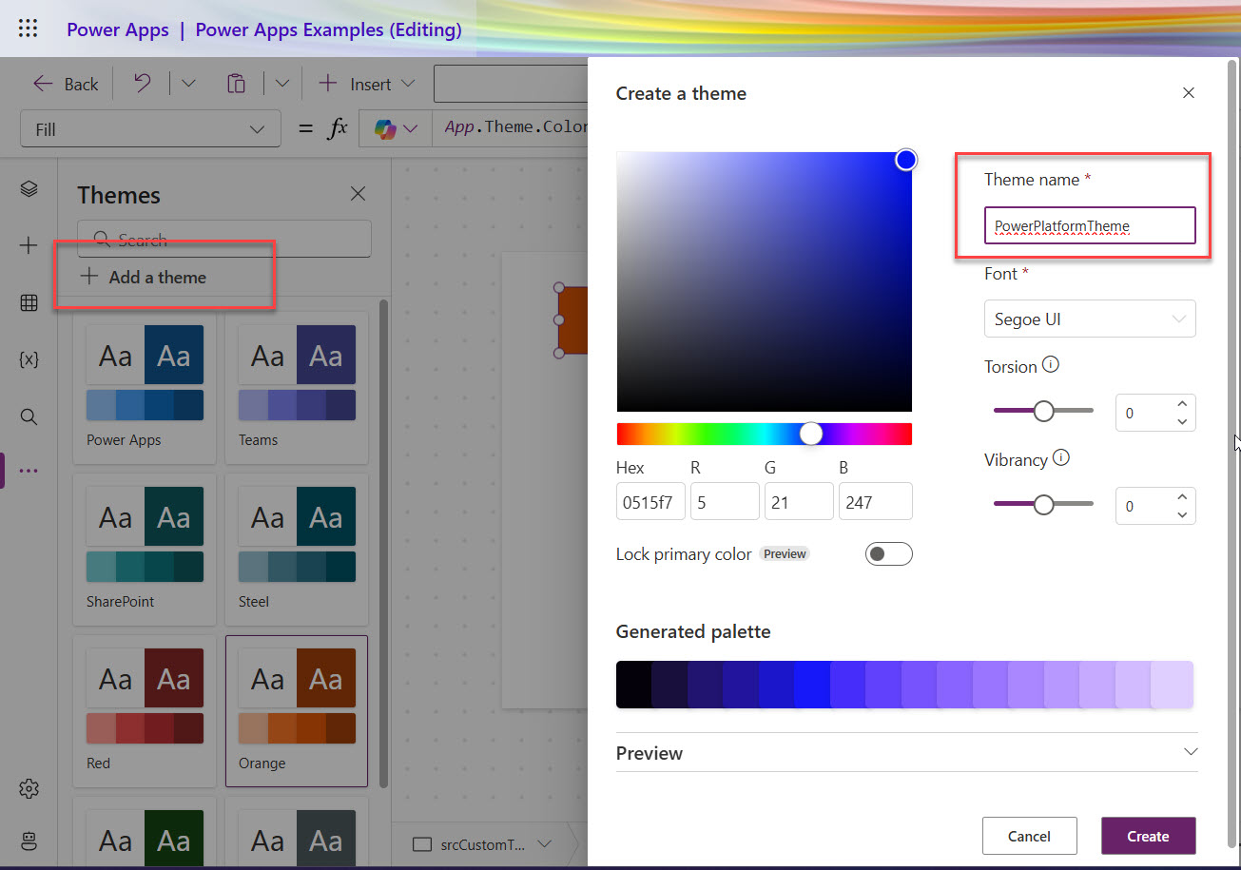Click the hue slider handle
Viewport: 1241px width, 870px height.
(x=810, y=434)
